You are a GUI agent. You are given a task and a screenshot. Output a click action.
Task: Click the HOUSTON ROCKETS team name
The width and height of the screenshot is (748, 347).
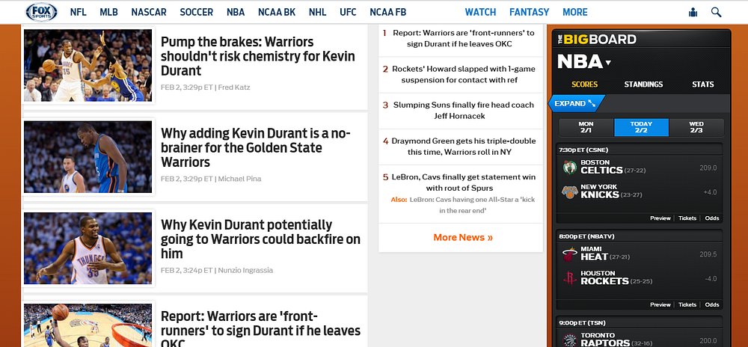click(x=604, y=278)
